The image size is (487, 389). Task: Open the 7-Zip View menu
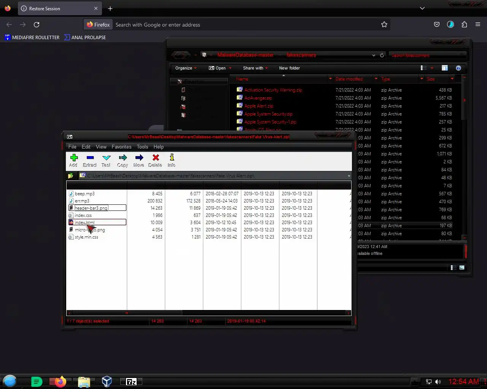tap(101, 147)
